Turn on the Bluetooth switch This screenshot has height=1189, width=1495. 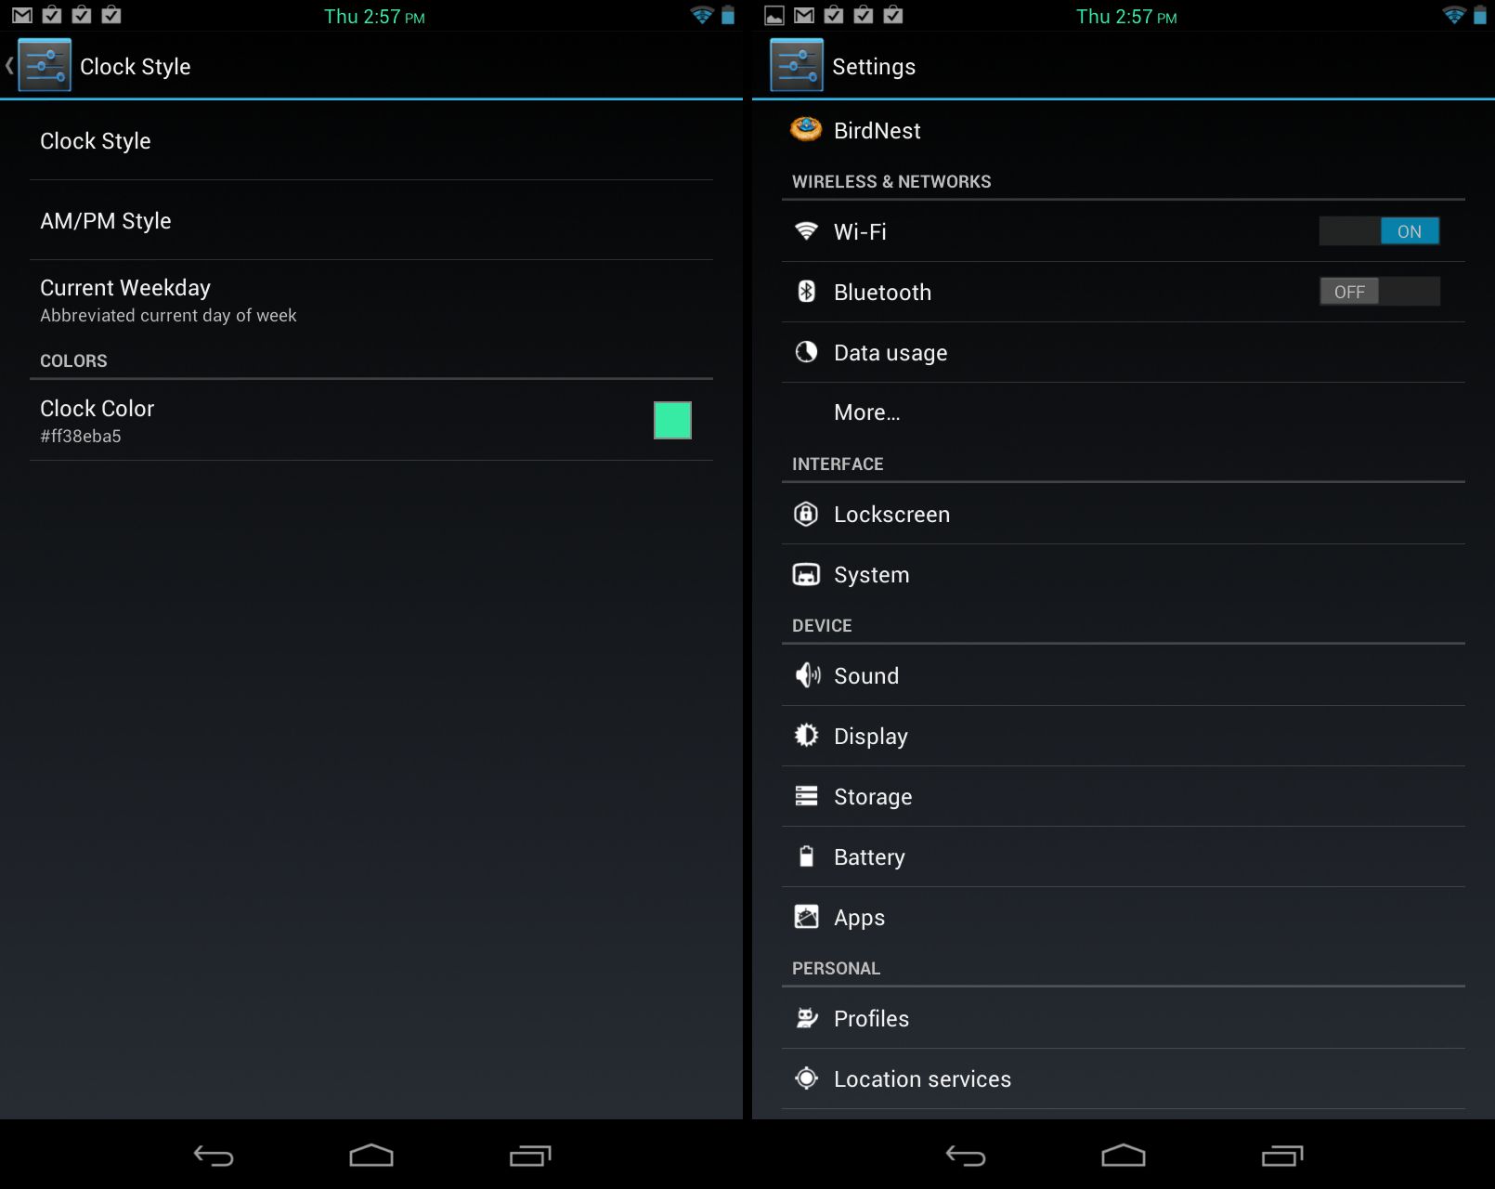[x=1379, y=292]
